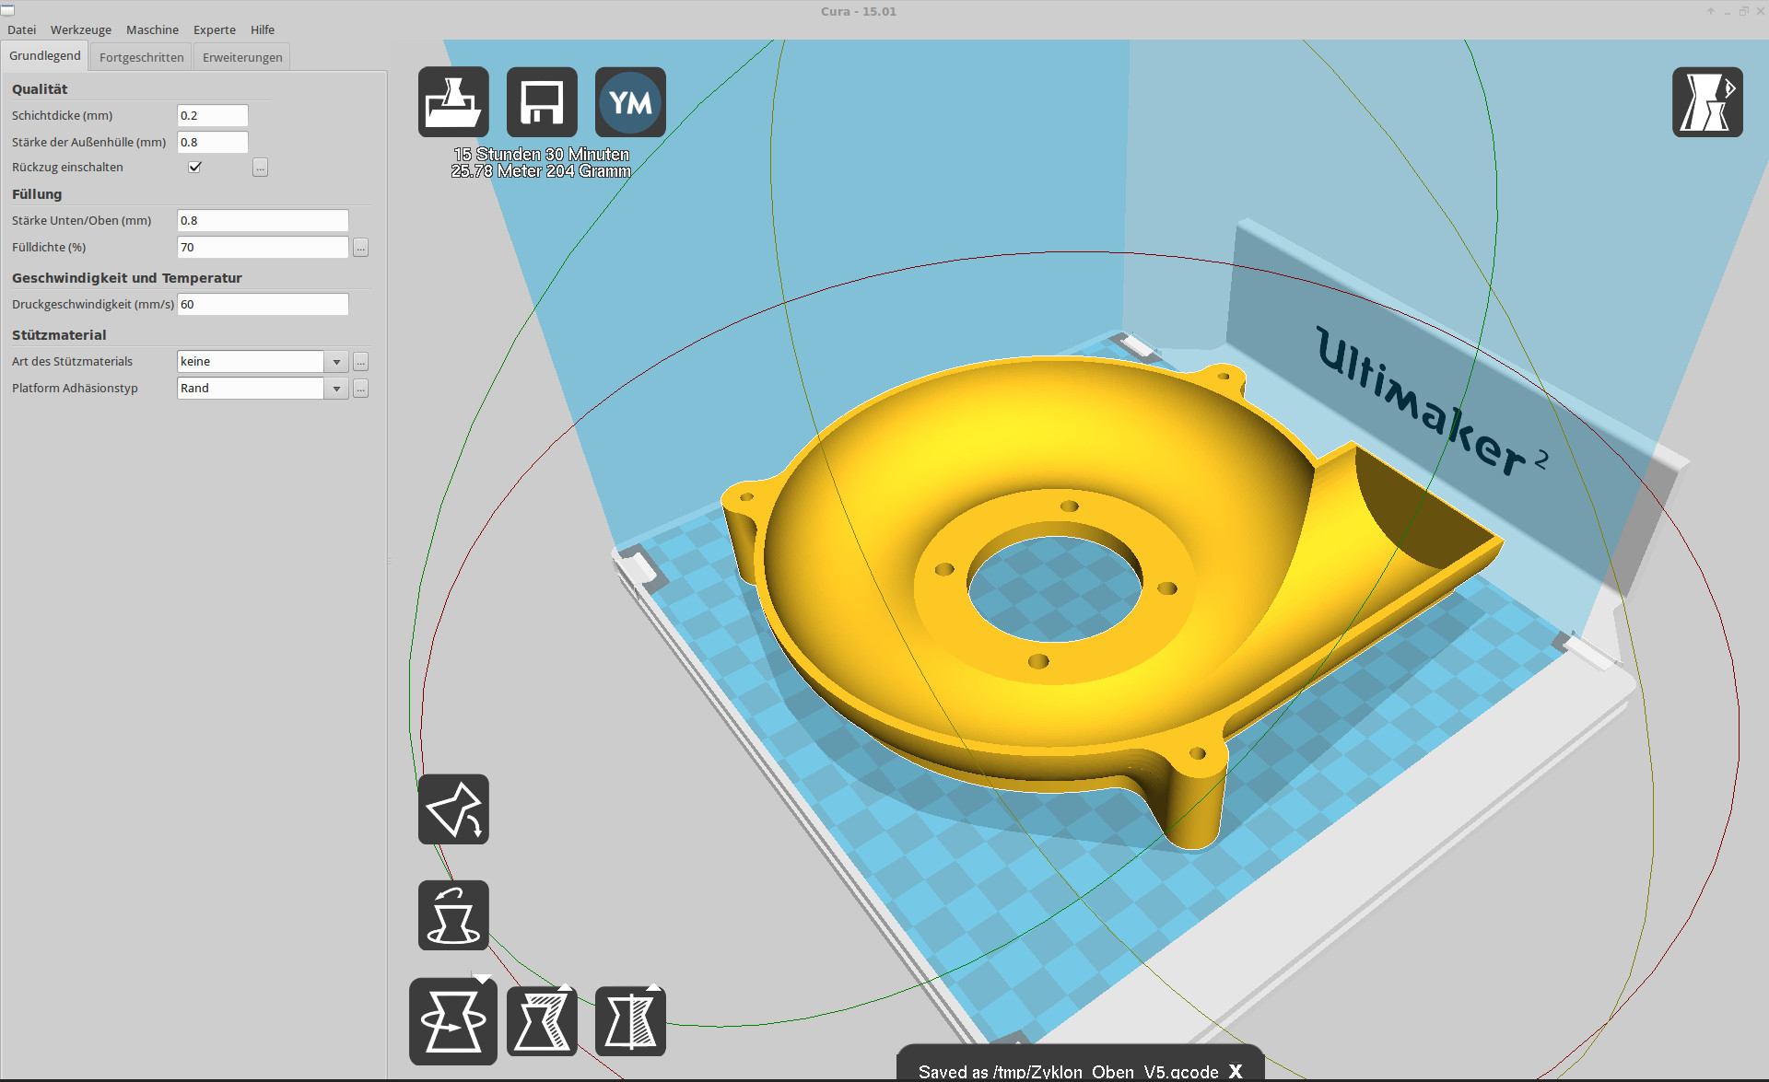Open the Maschine menu

click(152, 29)
